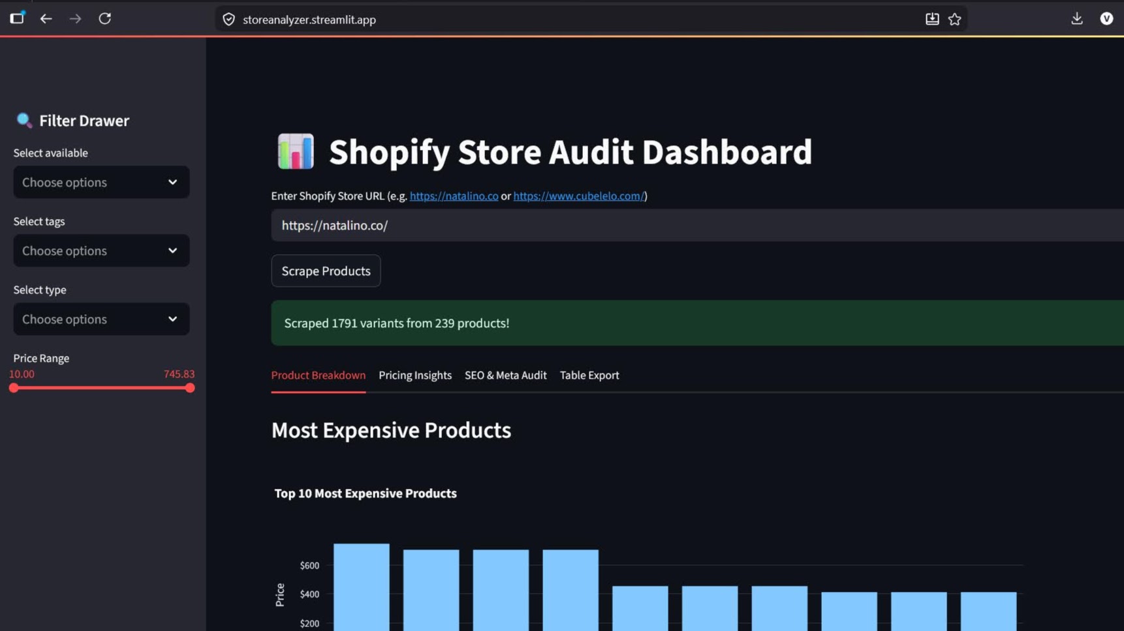Click the Shopify store URL input field

697,226
